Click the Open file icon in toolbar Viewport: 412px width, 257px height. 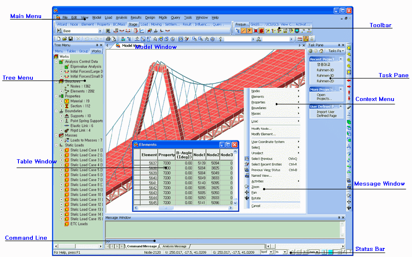coord(64,39)
